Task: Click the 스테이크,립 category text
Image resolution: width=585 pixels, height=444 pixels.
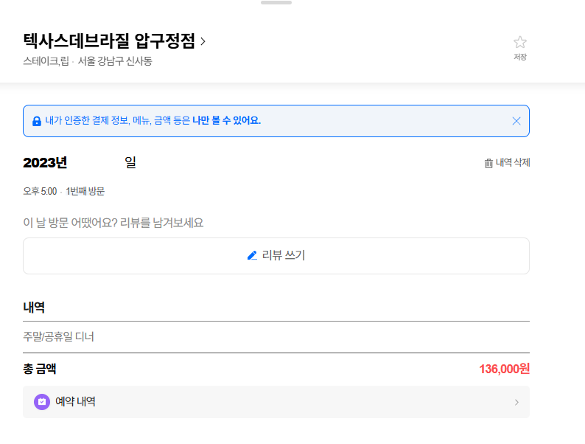Action: click(46, 61)
